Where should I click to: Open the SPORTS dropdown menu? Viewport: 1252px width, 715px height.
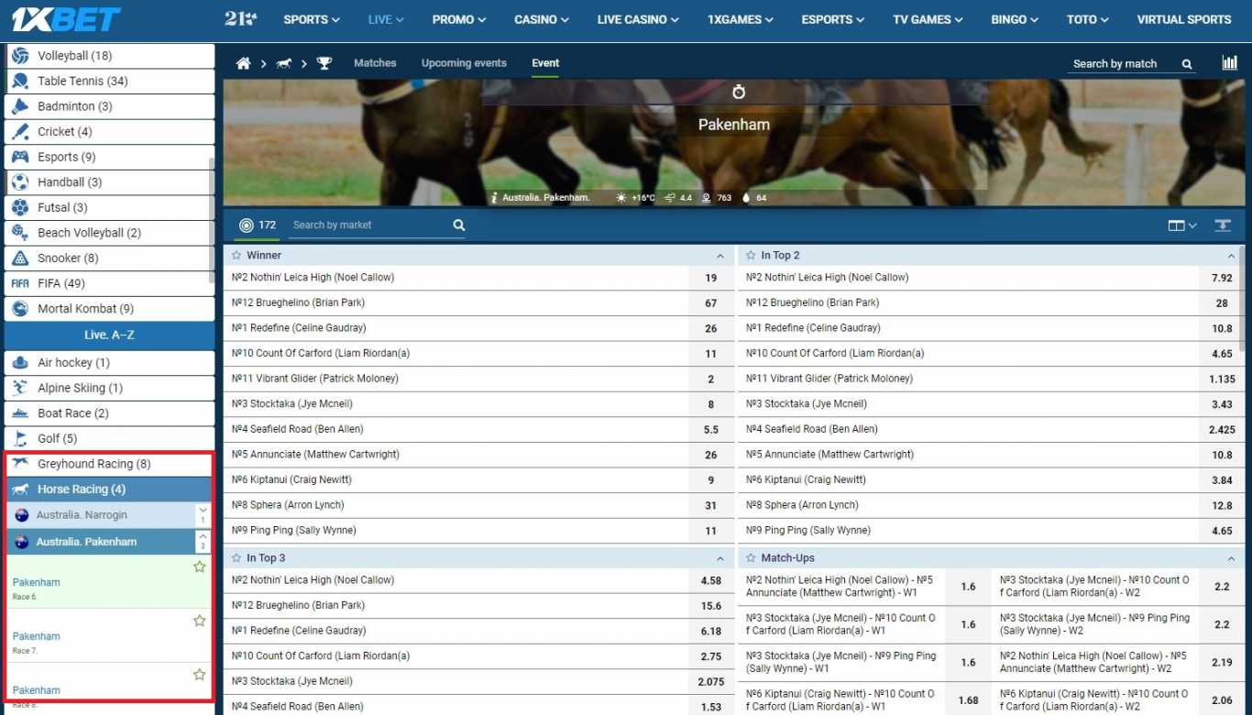(312, 19)
